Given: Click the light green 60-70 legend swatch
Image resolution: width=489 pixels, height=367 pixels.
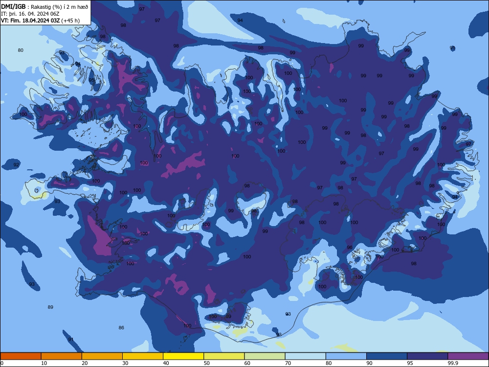Looking at the screenshot, I should pyautogui.click(x=265, y=356).
